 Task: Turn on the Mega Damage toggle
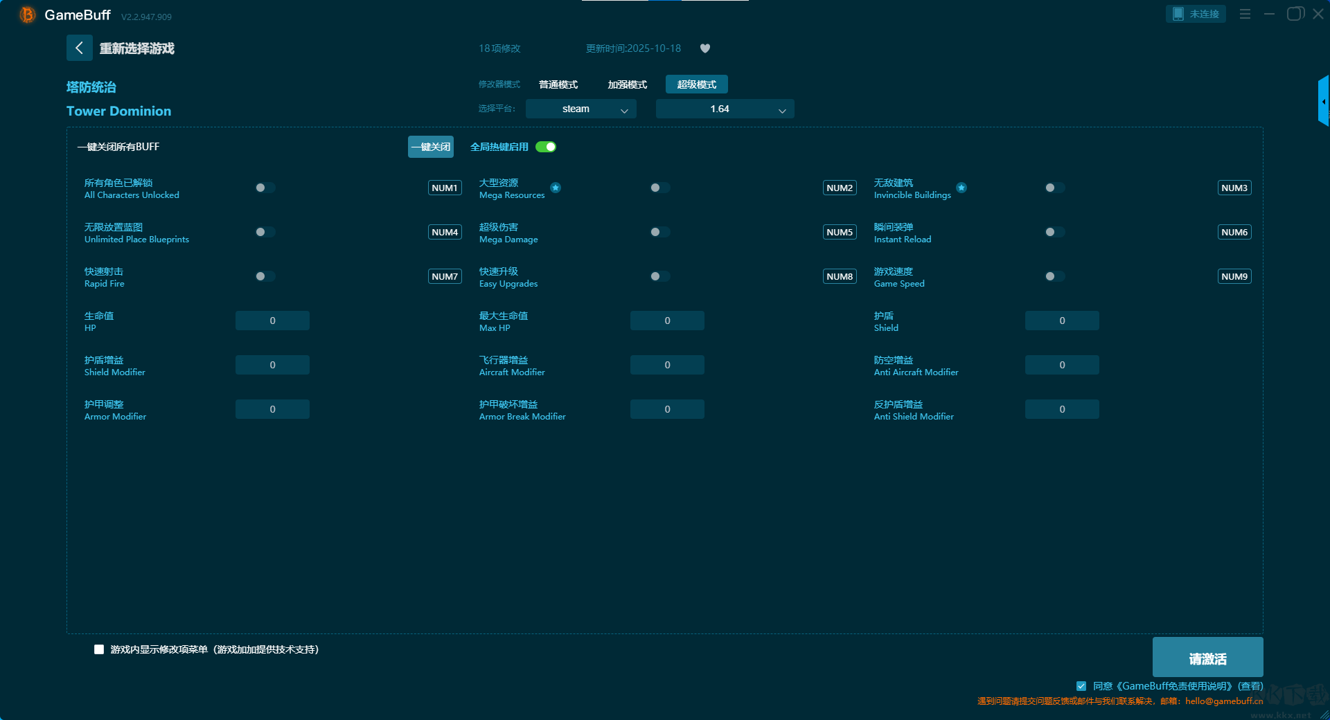click(659, 232)
